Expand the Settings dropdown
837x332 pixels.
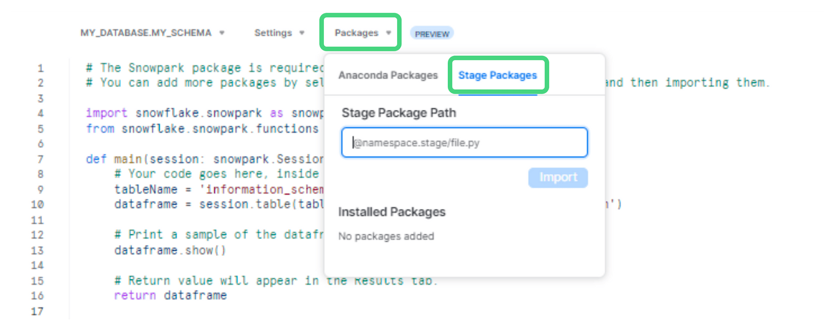click(279, 33)
